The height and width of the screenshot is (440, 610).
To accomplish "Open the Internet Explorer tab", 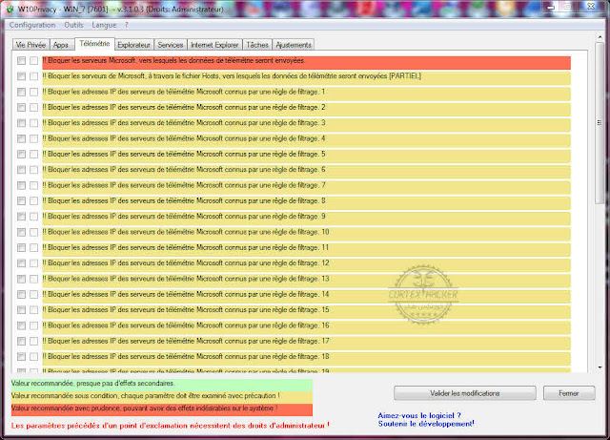I will 214,45.
